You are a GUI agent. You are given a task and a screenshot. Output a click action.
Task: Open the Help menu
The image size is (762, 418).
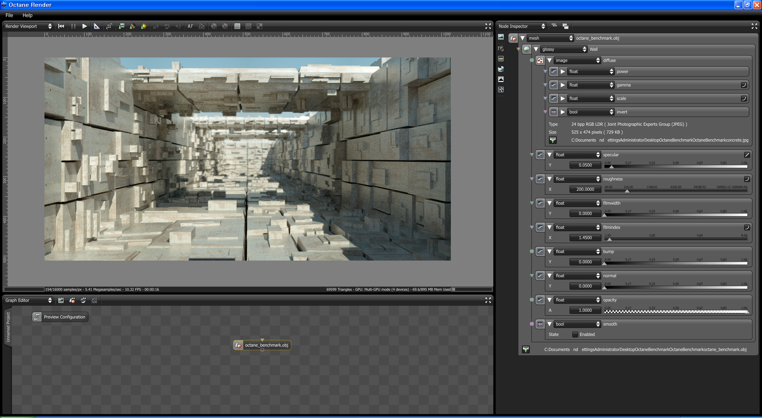(27, 15)
